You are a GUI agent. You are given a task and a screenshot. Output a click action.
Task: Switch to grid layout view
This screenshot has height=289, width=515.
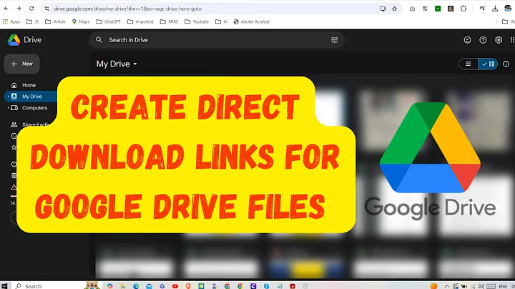(488, 64)
